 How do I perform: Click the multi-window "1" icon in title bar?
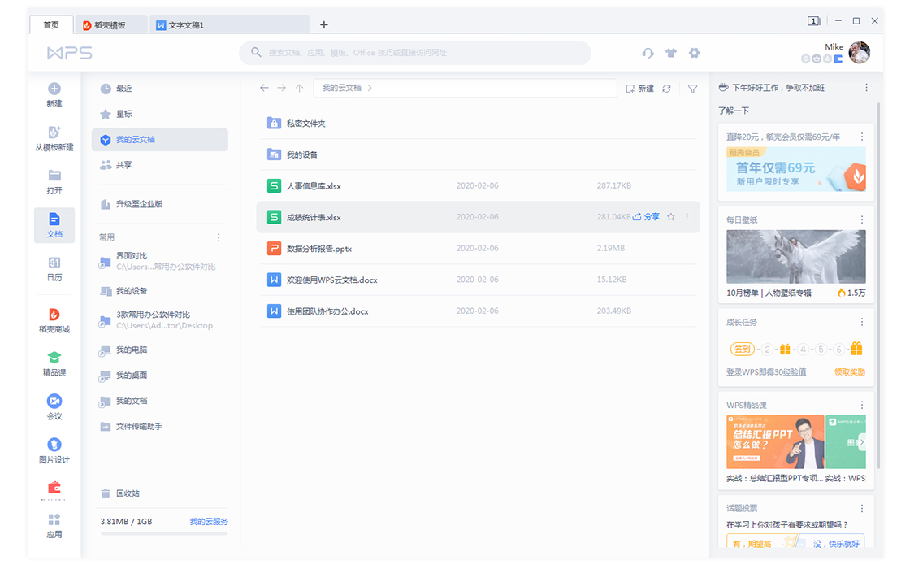click(x=813, y=21)
